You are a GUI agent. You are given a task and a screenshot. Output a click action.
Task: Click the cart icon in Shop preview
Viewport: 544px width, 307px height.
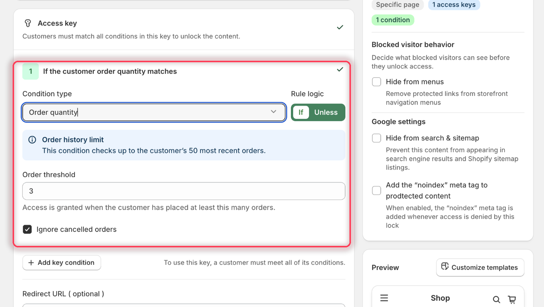click(x=512, y=299)
